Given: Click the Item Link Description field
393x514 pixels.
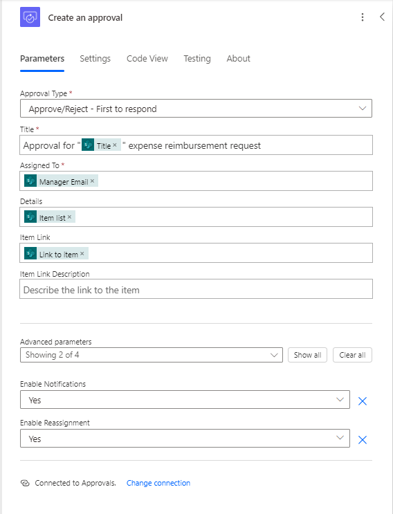Looking at the screenshot, I should coord(196,288).
